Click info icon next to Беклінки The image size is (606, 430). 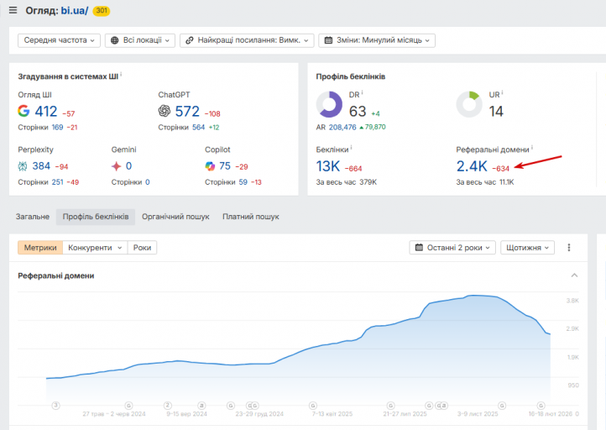pyautogui.click(x=352, y=148)
